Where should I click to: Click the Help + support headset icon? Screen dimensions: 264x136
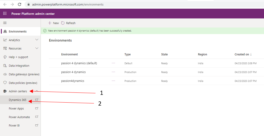tap(5, 57)
